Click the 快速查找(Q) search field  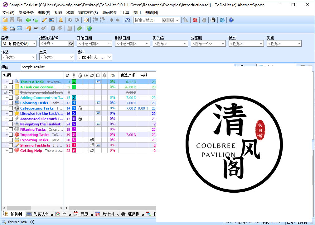[x=148, y=20]
